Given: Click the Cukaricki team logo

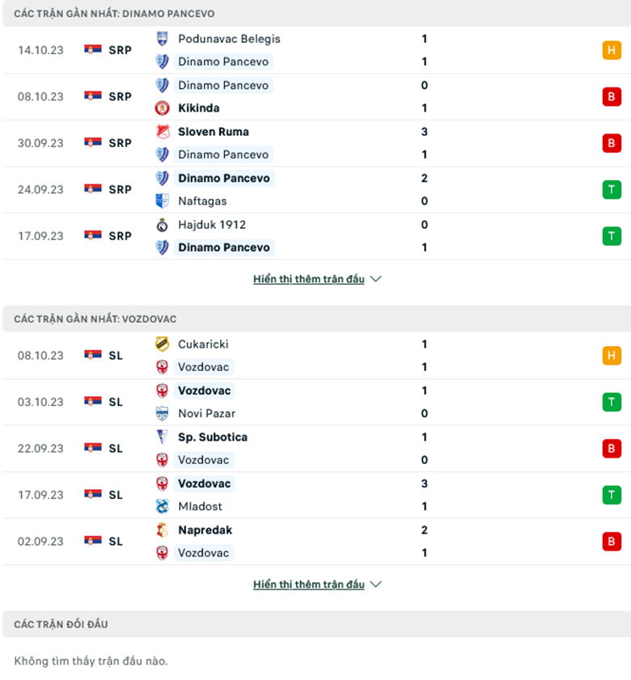Looking at the screenshot, I should click(163, 344).
